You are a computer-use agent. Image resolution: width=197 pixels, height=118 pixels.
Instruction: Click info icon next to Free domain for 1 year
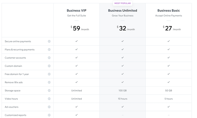coord(49,74)
